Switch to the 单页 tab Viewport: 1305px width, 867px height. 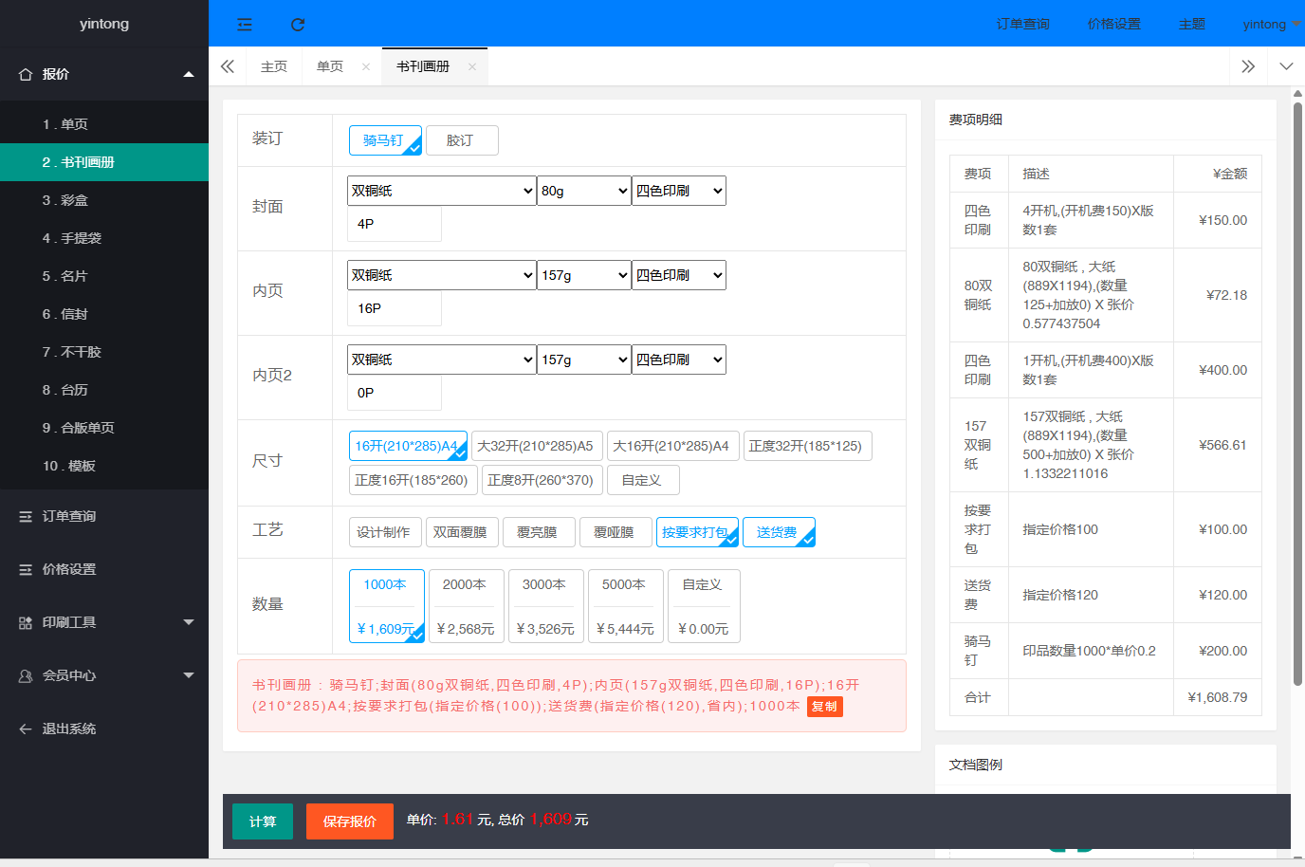coord(330,66)
